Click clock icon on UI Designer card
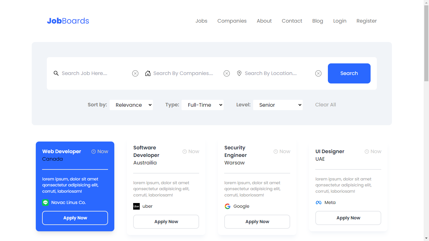Viewport: 429px width, 241px height. 367,152
